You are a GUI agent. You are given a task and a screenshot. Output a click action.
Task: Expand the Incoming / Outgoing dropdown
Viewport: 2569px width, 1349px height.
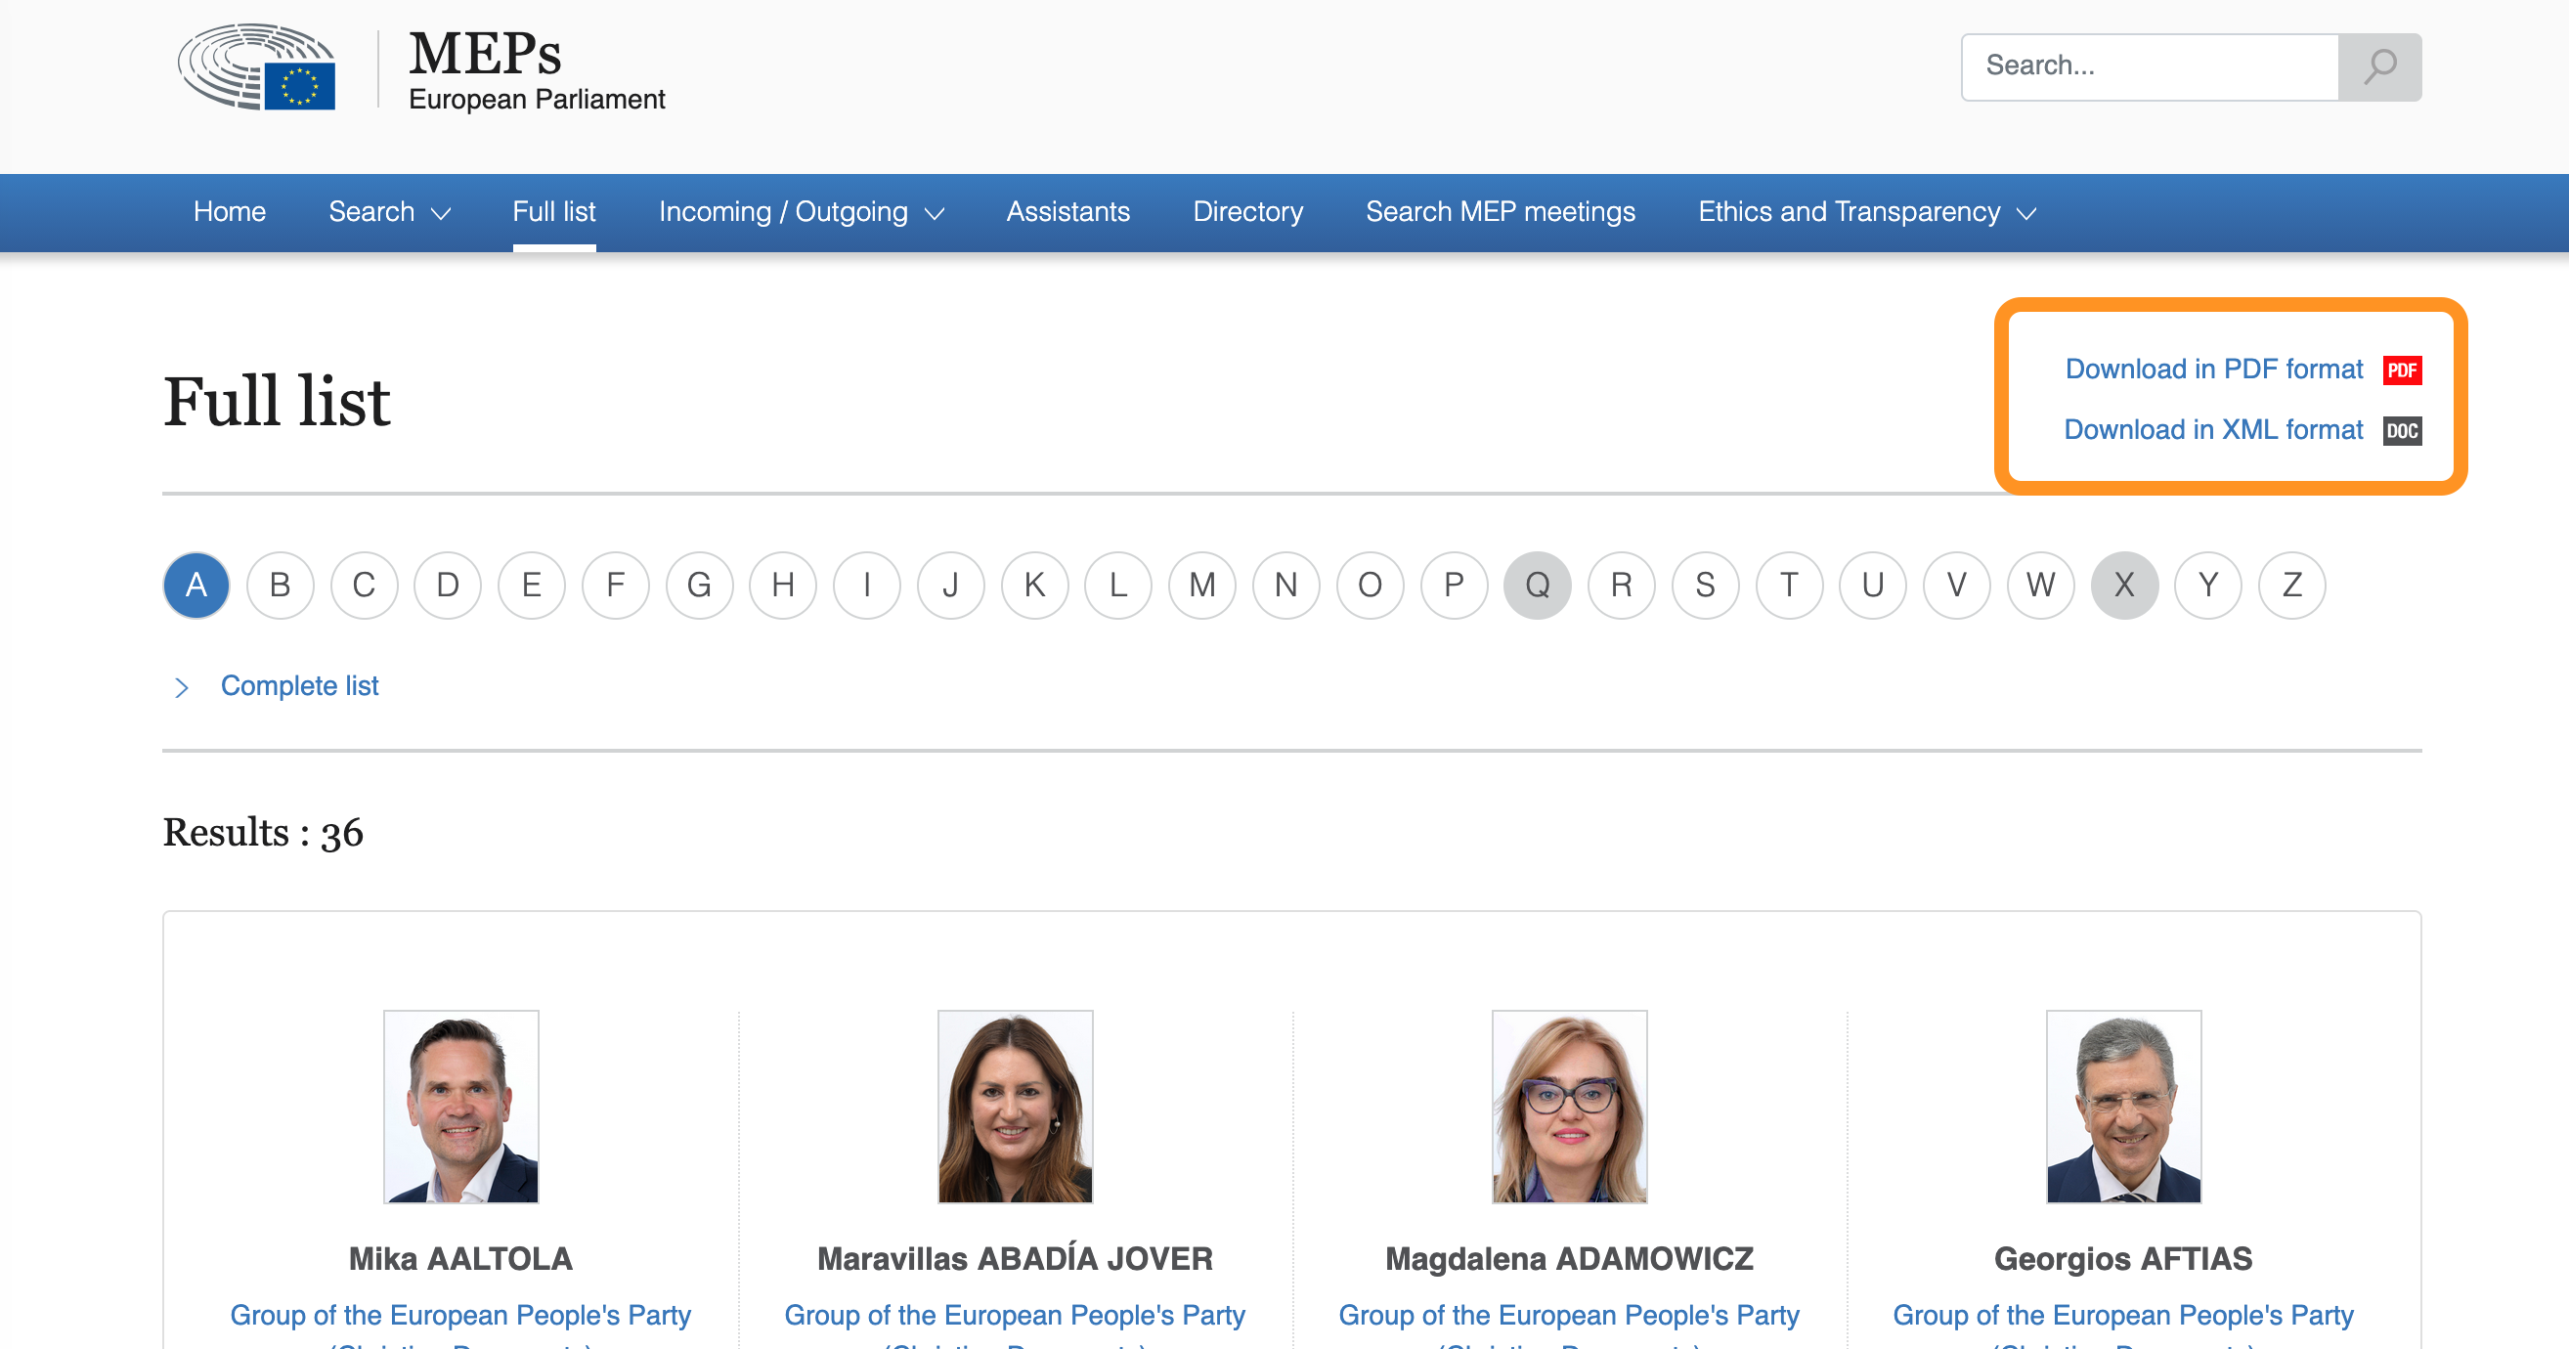[802, 211]
